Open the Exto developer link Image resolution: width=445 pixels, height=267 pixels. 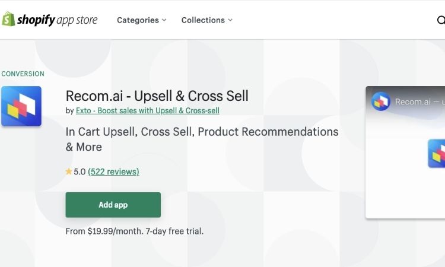point(148,111)
